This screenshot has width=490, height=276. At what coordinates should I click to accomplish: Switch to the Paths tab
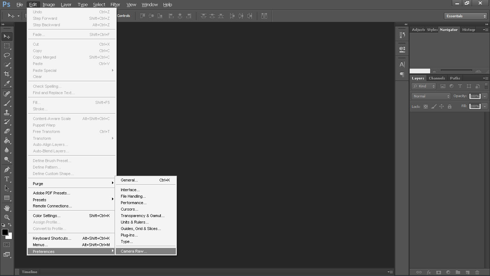455,78
